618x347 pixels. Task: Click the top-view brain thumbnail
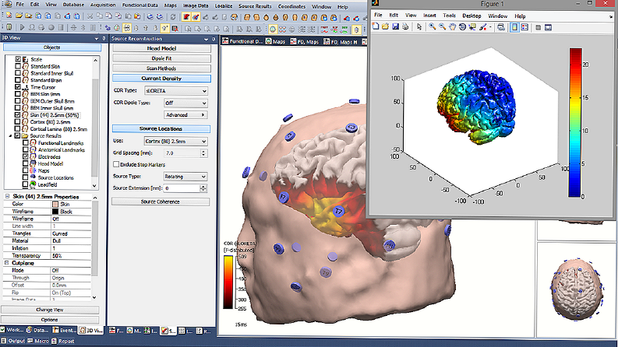[577, 288]
